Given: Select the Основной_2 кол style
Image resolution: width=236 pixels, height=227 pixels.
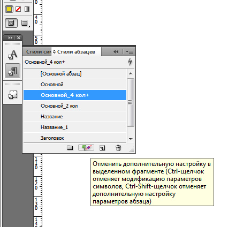Looking at the screenshot, I should coord(75,106).
